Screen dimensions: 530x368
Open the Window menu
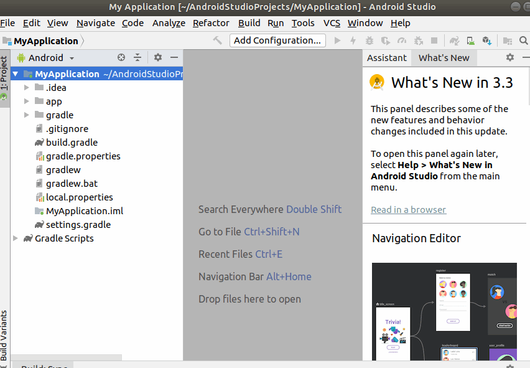click(x=365, y=23)
